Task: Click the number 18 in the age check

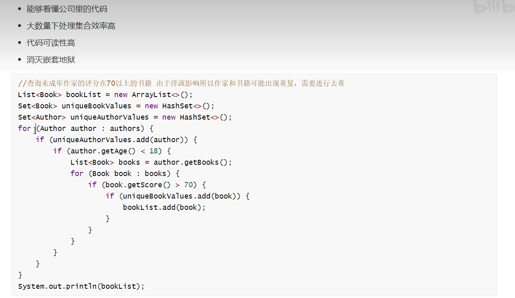Action: pos(154,151)
